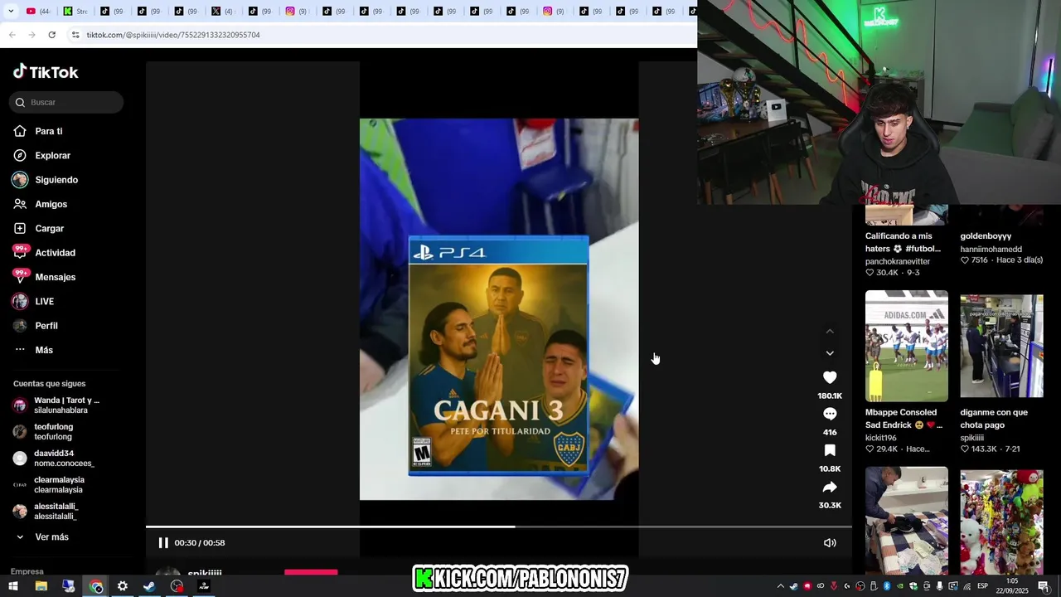The image size is (1061, 597).
Task: Click browser forward arrow
Action: point(31,35)
